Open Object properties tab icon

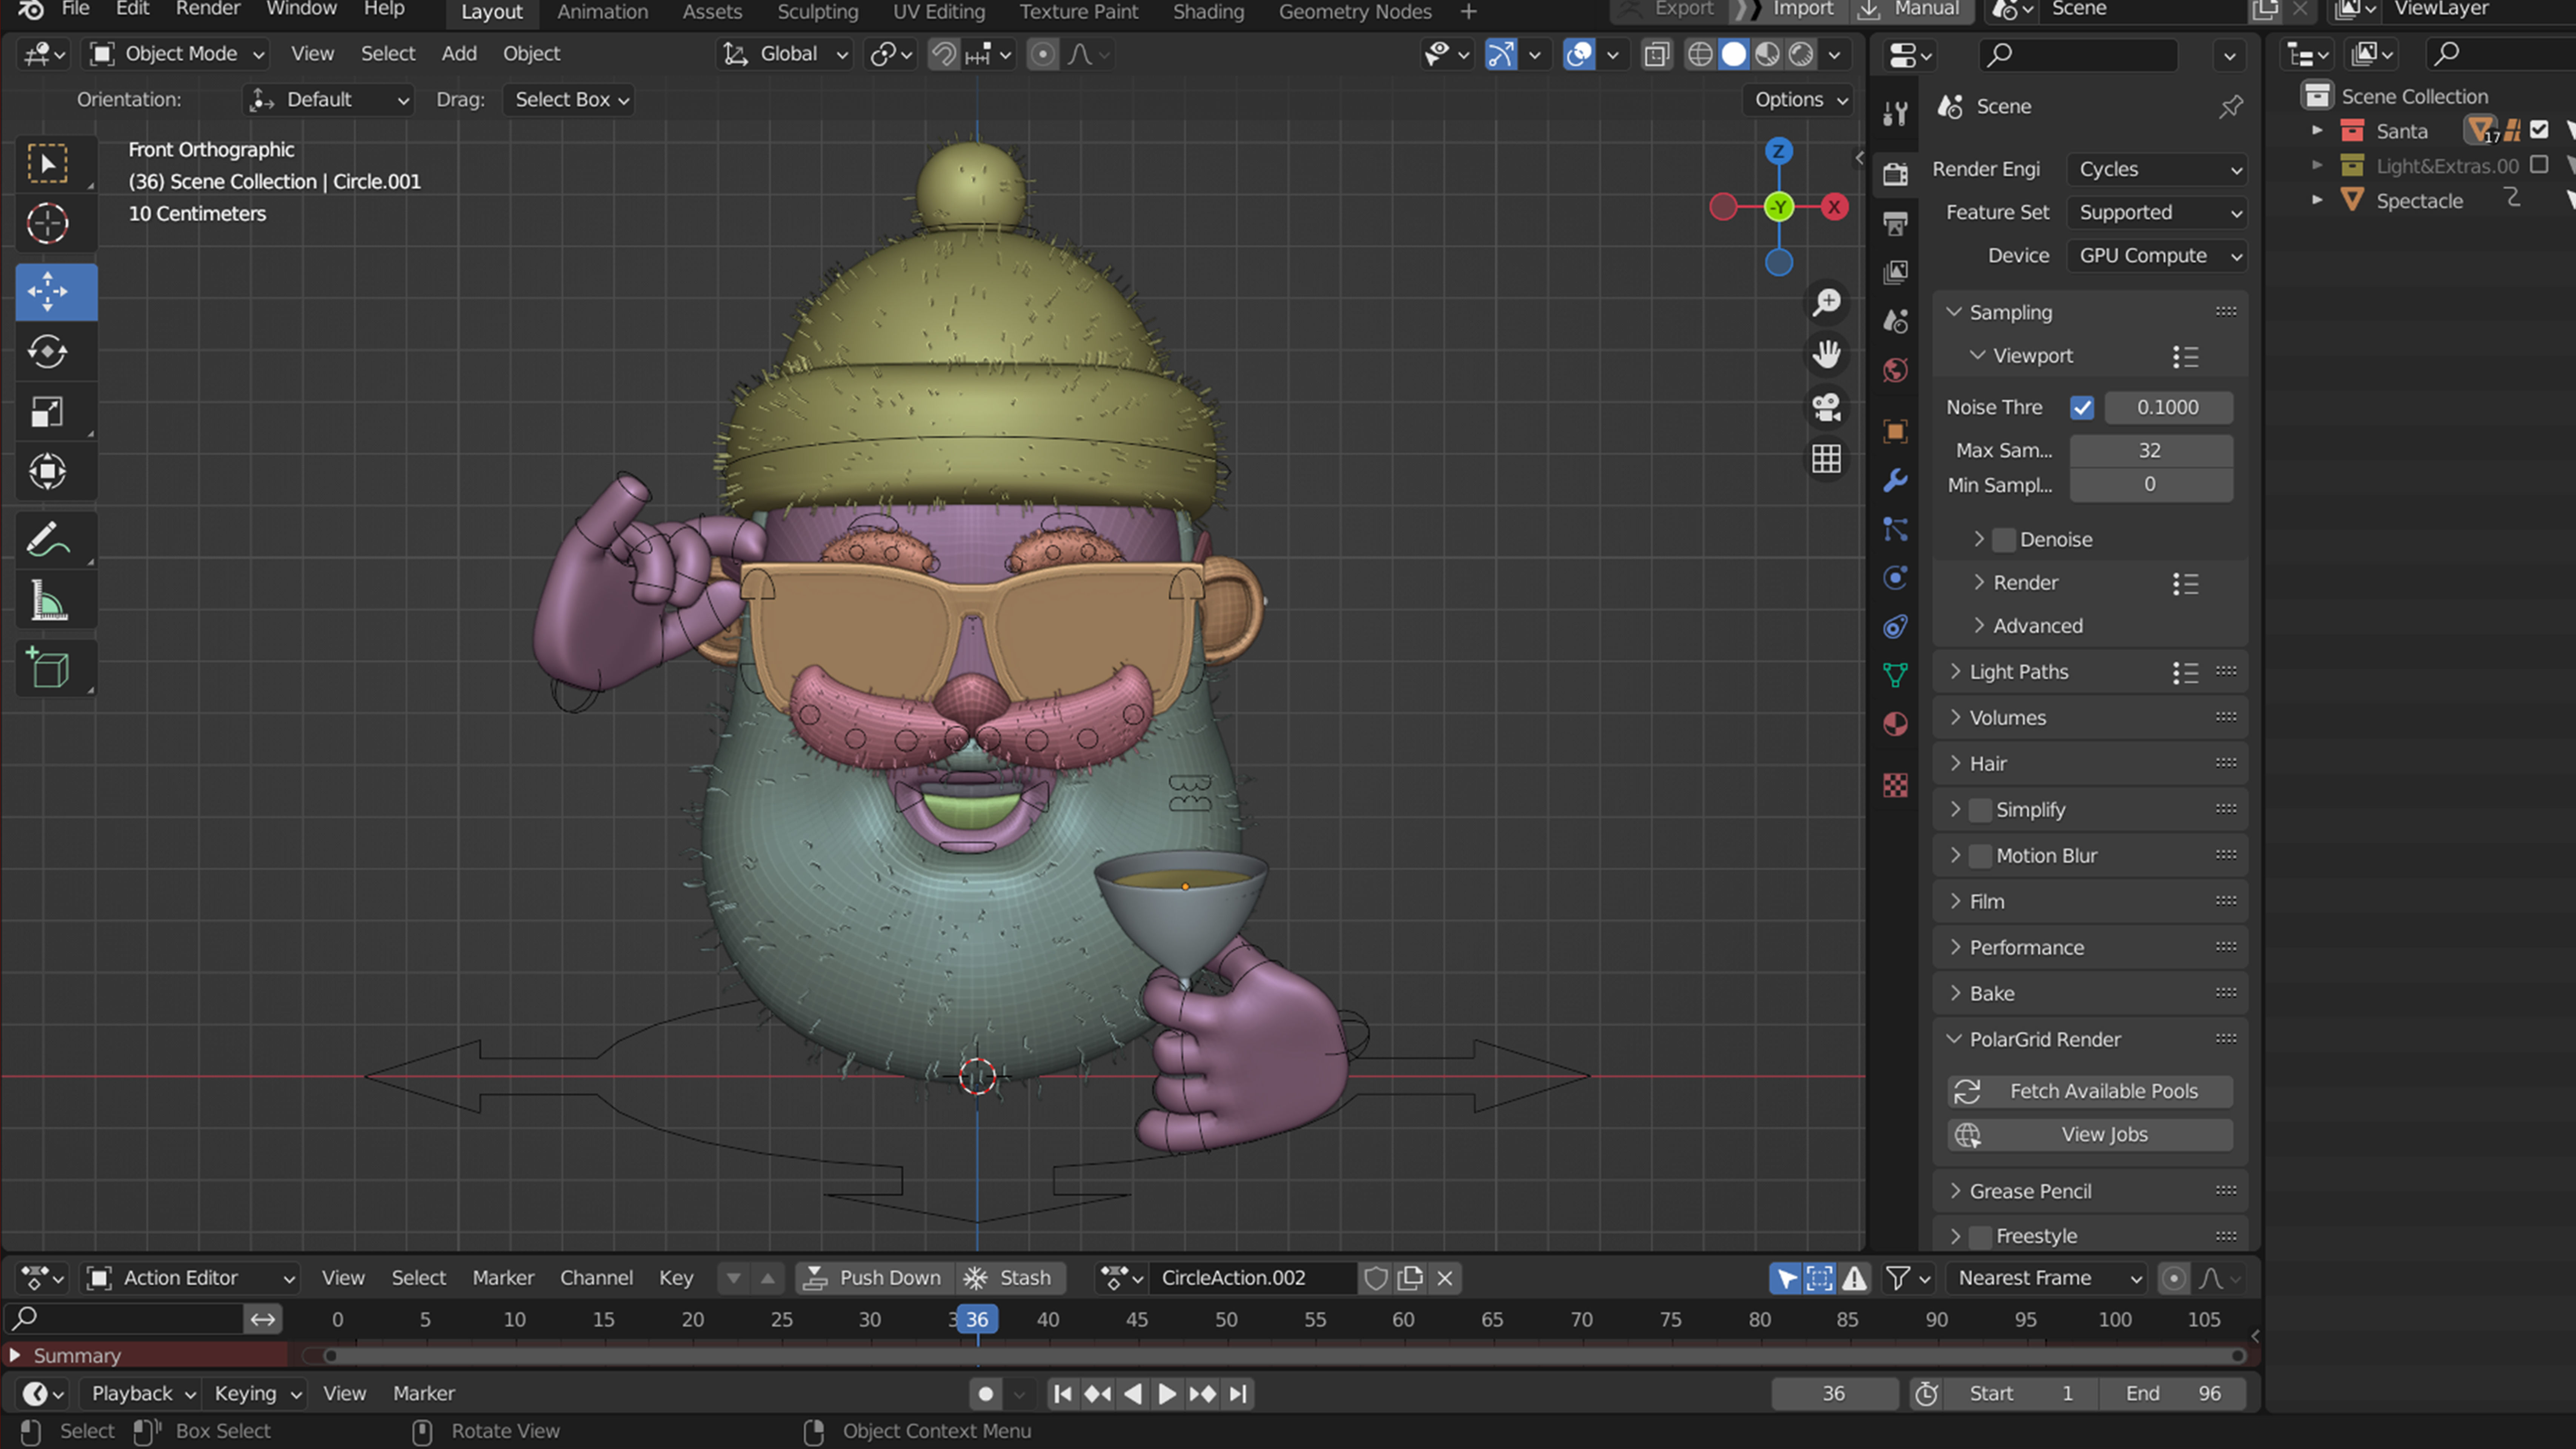1895,431
